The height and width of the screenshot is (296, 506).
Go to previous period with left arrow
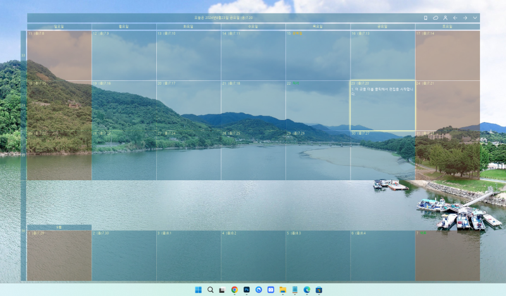(x=455, y=18)
